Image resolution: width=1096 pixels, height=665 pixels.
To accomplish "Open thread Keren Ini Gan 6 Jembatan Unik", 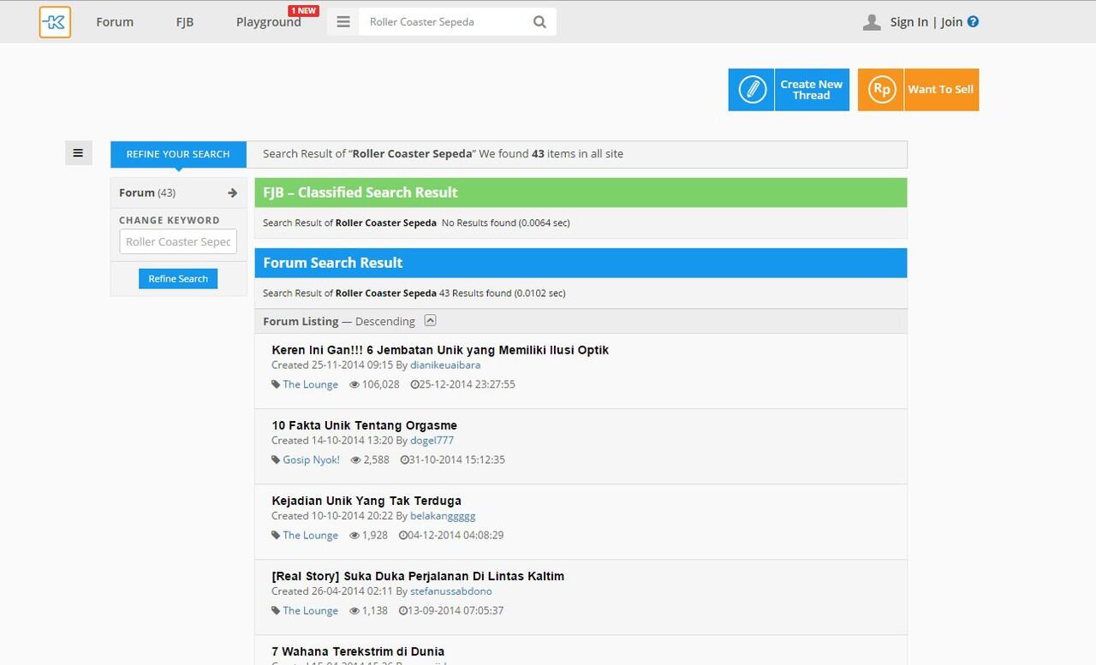I will pos(440,350).
